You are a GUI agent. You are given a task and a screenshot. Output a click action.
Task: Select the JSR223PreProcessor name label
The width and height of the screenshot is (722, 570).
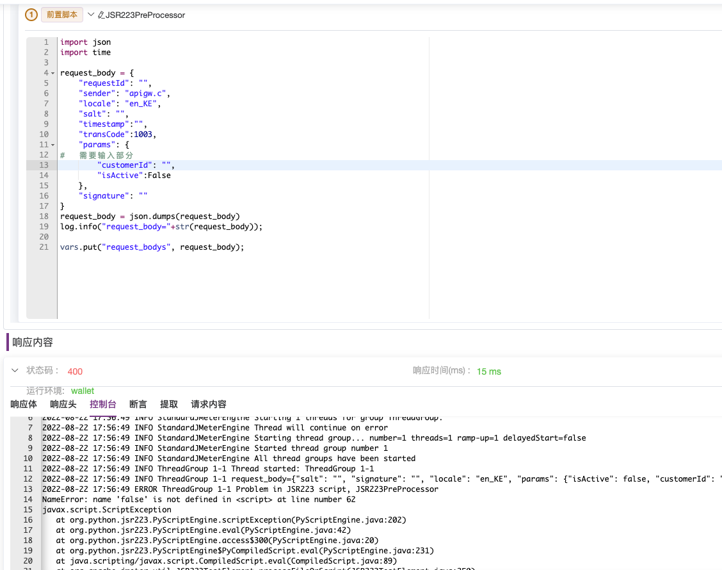coord(145,15)
